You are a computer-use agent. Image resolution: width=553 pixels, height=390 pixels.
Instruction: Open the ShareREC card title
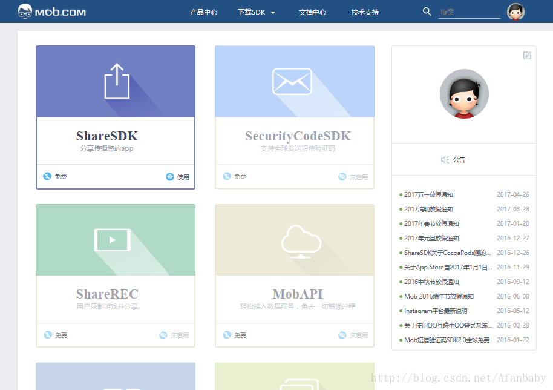107,294
